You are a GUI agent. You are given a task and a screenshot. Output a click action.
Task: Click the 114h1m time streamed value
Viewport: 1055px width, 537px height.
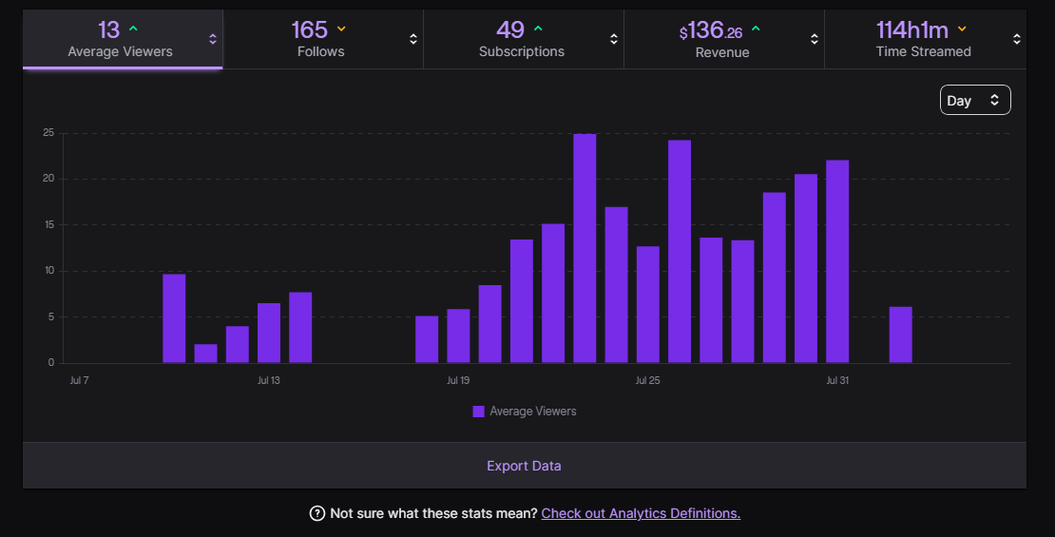[x=912, y=29]
